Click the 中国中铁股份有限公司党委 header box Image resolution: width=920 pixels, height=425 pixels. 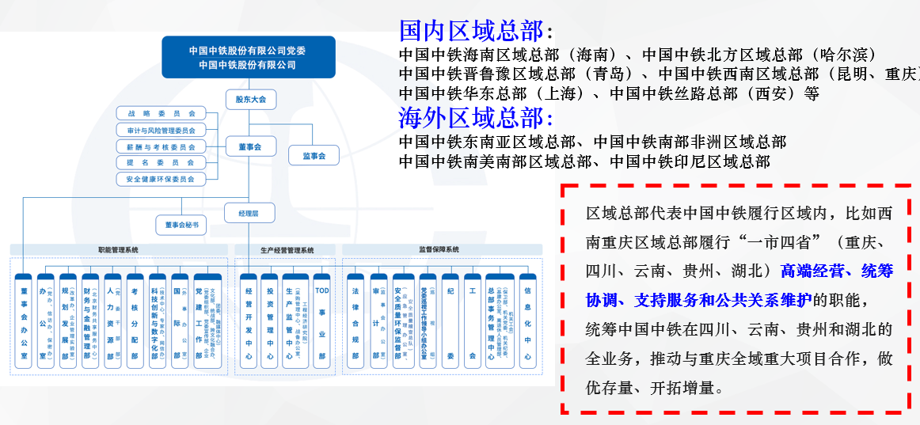248,58
